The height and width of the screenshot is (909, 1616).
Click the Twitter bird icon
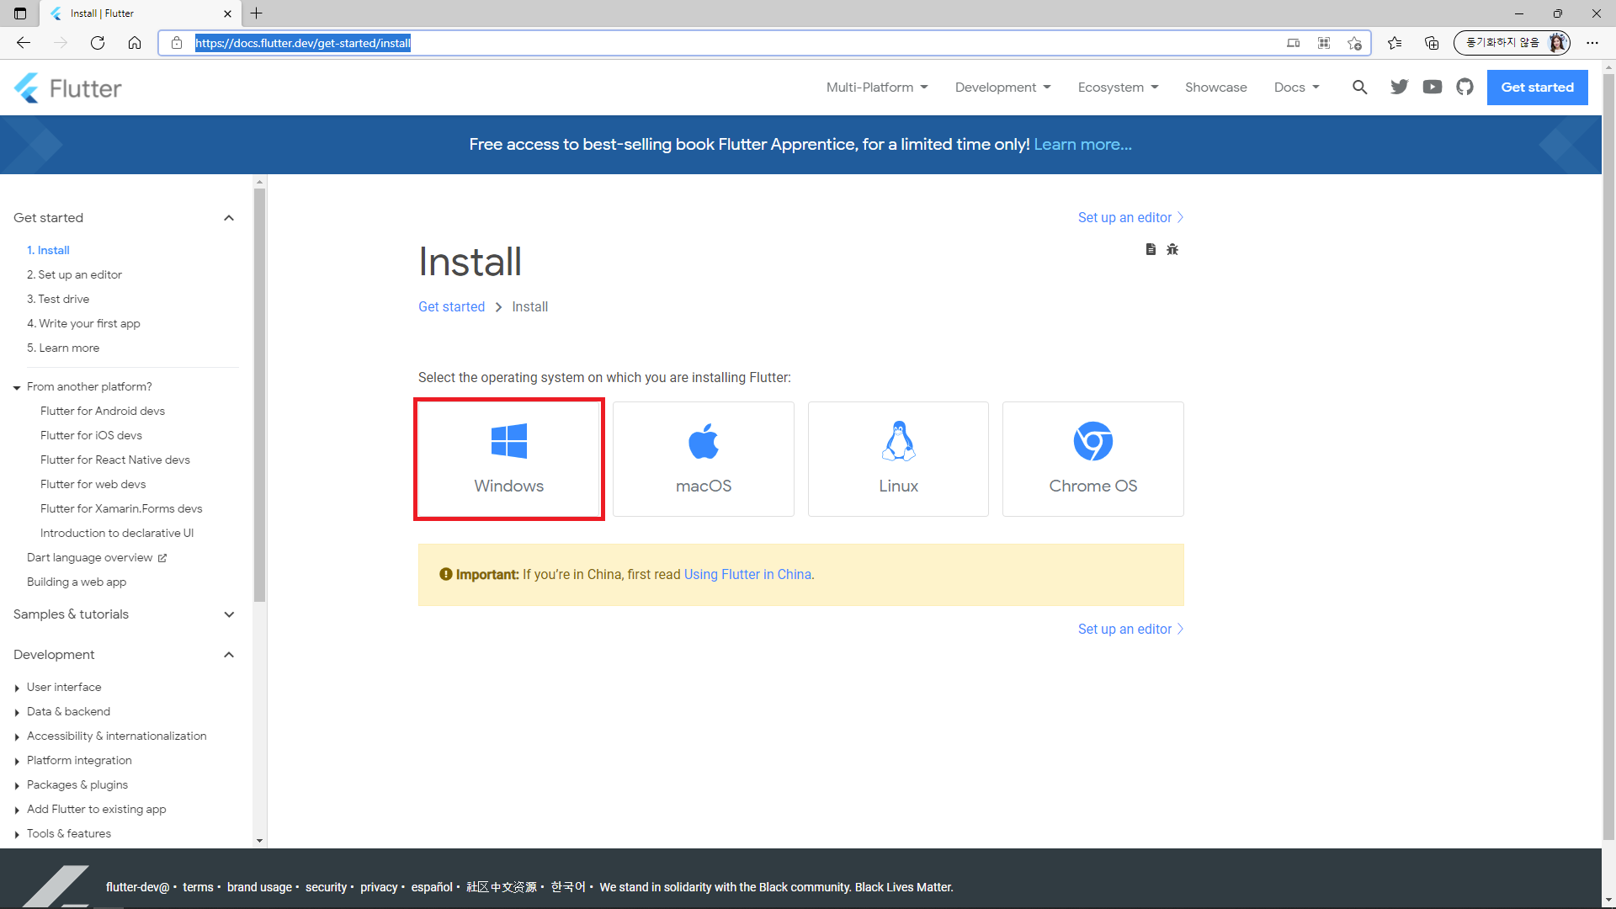point(1399,88)
